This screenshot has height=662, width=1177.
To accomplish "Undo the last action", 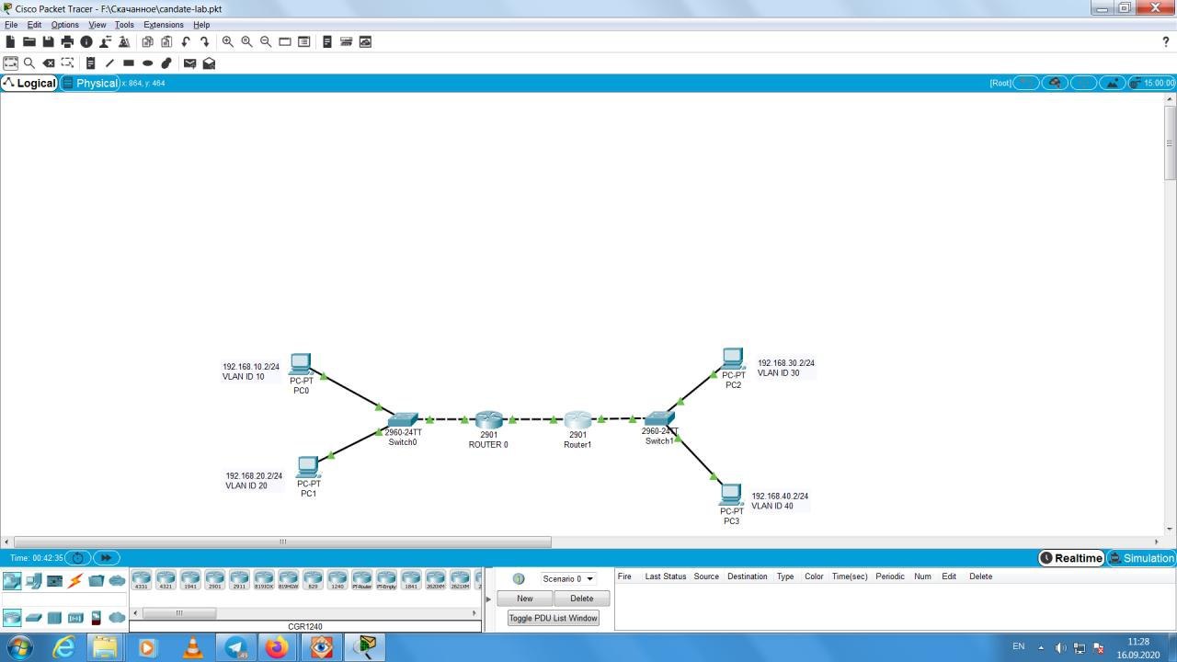I will [186, 41].
